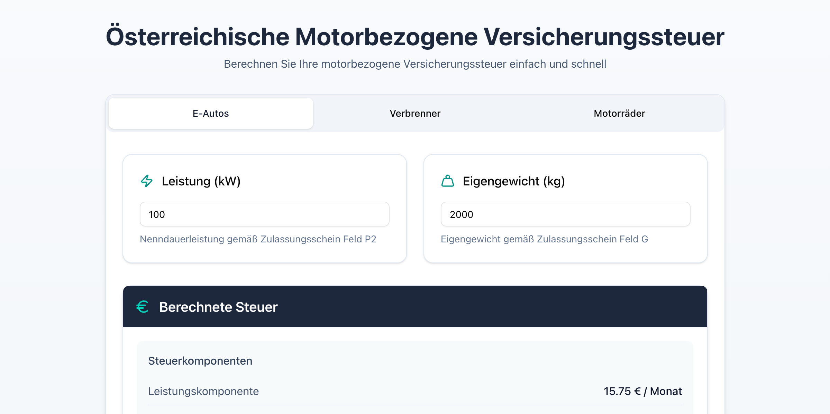Click the Nenndauerleistung Feld P2 hint text

pyautogui.click(x=258, y=239)
